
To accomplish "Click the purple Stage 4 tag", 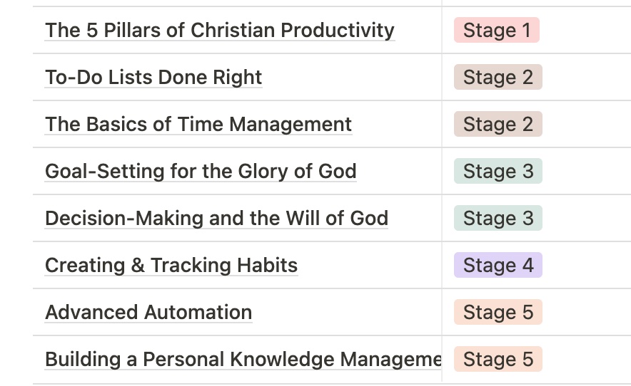I will pyautogui.click(x=498, y=265).
